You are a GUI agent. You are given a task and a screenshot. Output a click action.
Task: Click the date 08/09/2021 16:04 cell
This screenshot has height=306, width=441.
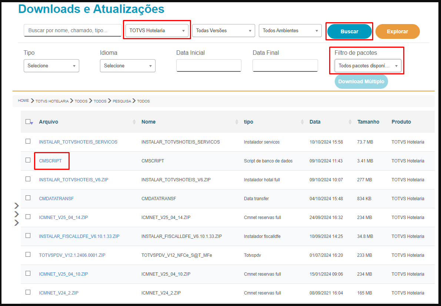coord(326,293)
